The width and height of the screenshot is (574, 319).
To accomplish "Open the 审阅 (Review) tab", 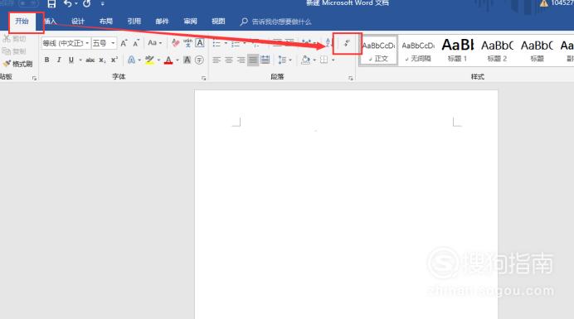I will coord(190,22).
